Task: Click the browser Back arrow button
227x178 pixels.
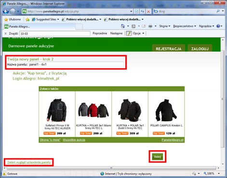Action: [x=6, y=12]
